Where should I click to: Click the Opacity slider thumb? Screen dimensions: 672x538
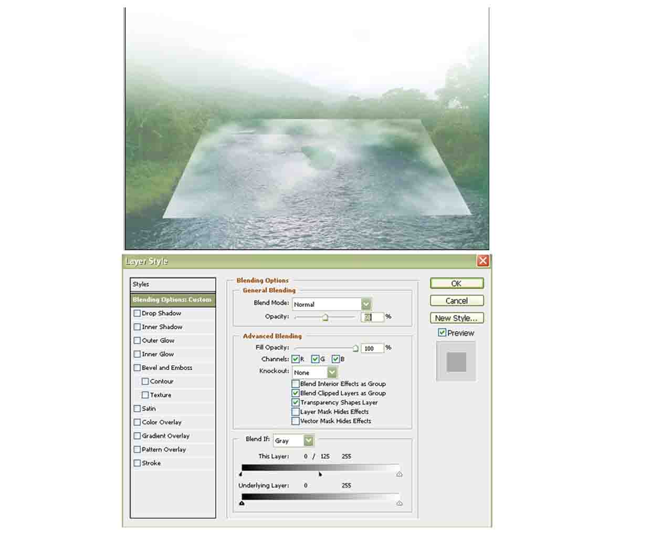click(325, 317)
